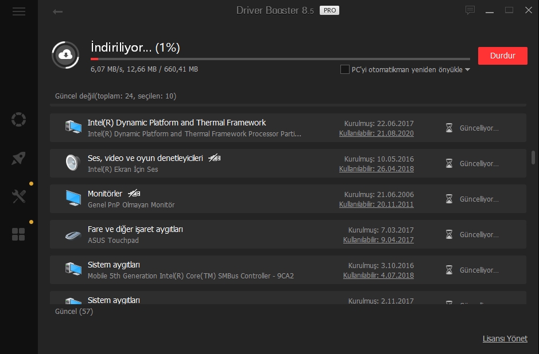Stop download with Durdur button

tap(503, 56)
